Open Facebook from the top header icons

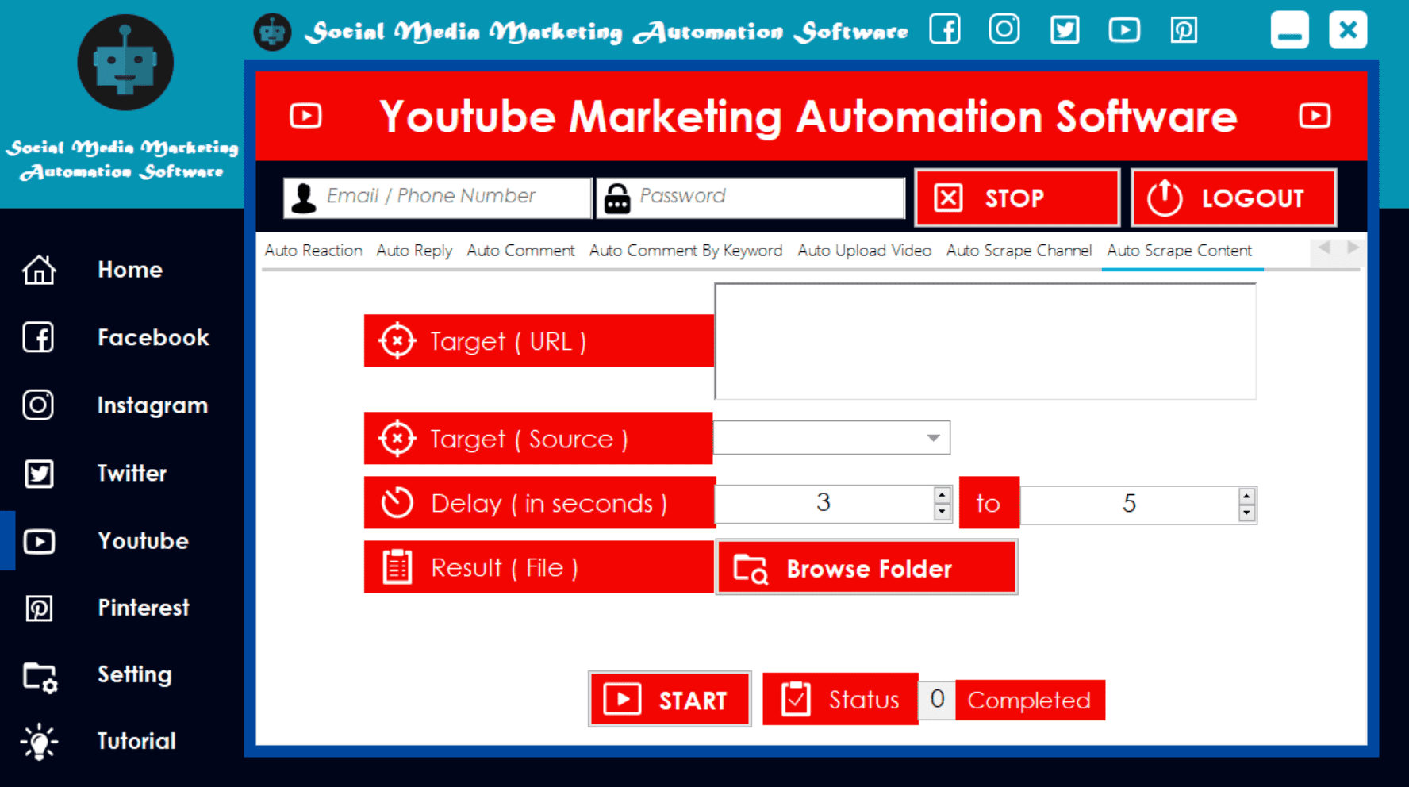pos(945,29)
